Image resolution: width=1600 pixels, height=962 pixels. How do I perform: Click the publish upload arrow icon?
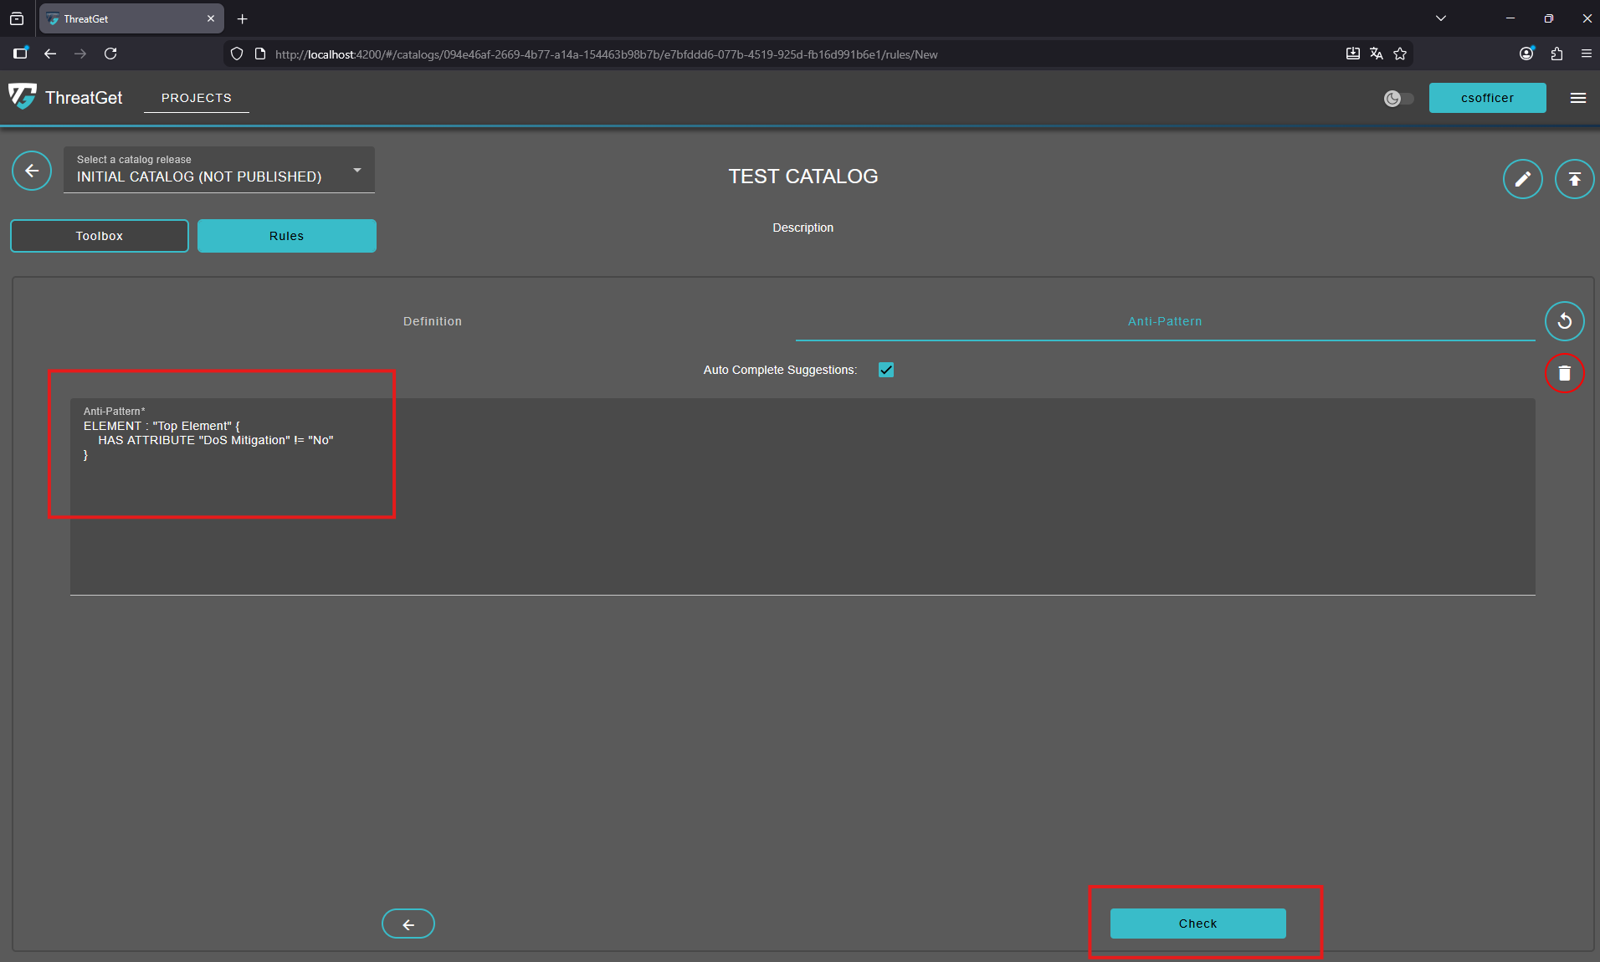1574,179
